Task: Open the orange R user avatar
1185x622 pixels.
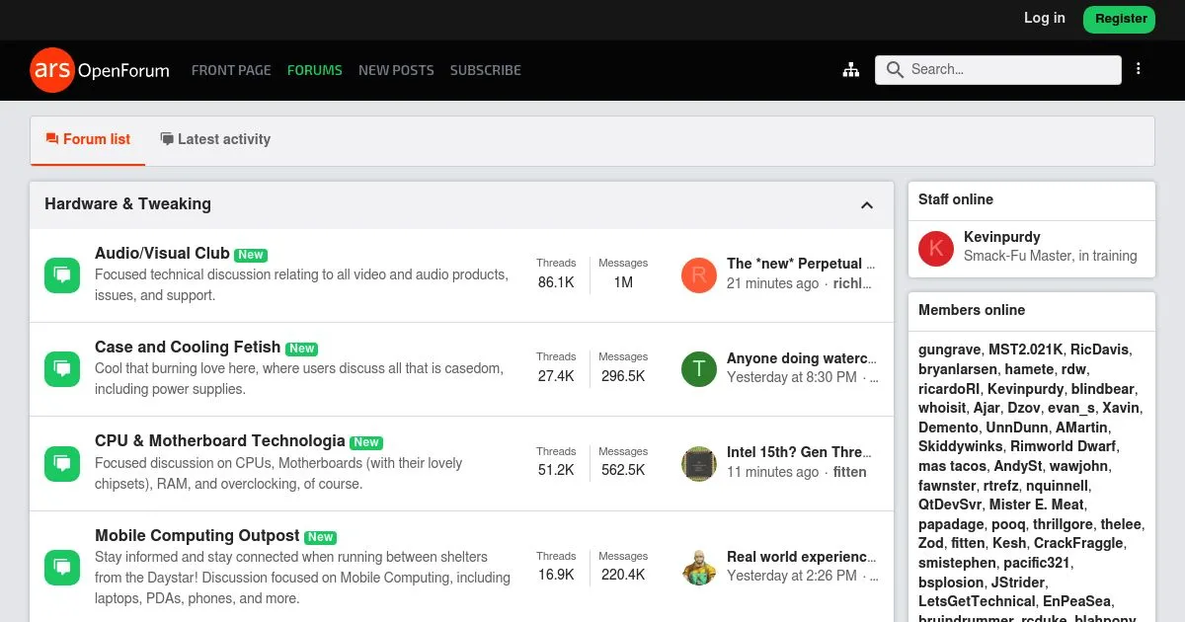Action: point(699,274)
